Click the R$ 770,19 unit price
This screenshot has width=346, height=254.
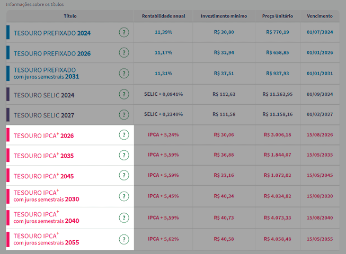(278, 32)
